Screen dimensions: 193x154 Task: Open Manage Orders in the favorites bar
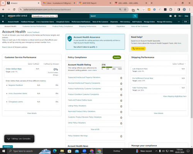[149, 22]
